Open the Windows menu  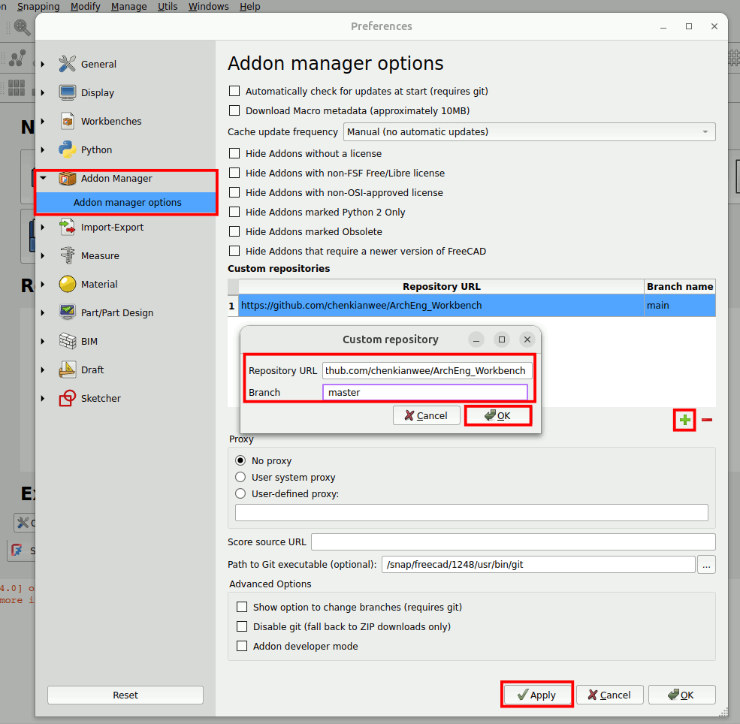pyautogui.click(x=208, y=7)
